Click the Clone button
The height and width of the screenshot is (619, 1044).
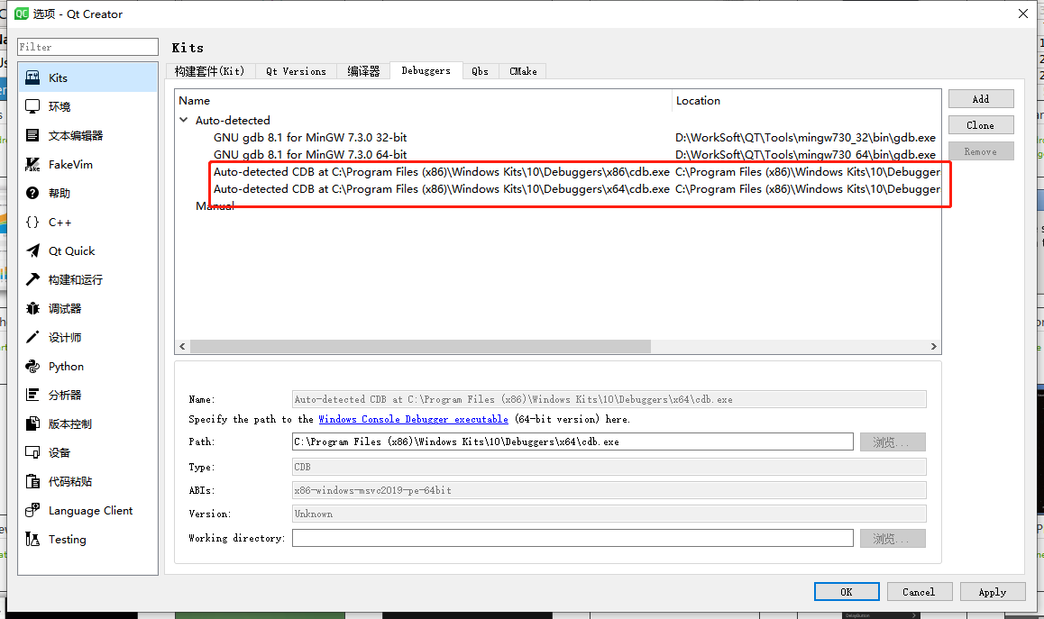click(x=981, y=125)
